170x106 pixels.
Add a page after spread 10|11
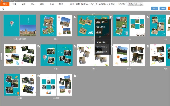tap(75, 46)
